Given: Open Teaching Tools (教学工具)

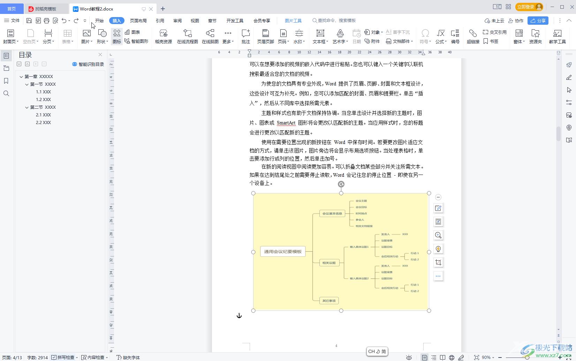Looking at the screenshot, I should (x=557, y=36).
